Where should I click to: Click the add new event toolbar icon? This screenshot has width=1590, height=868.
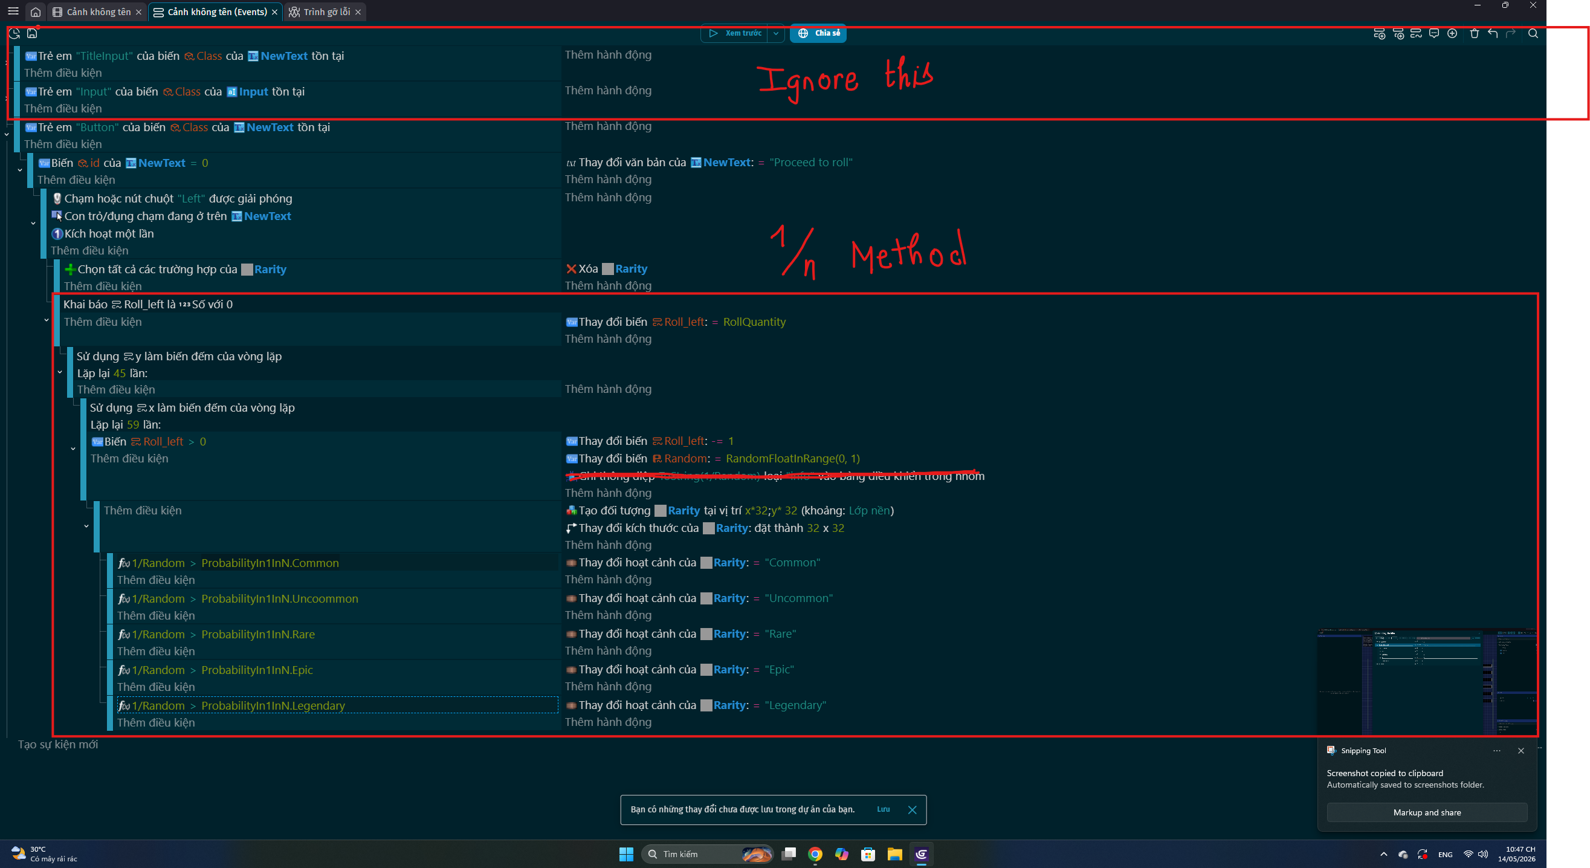[1379, 33]
